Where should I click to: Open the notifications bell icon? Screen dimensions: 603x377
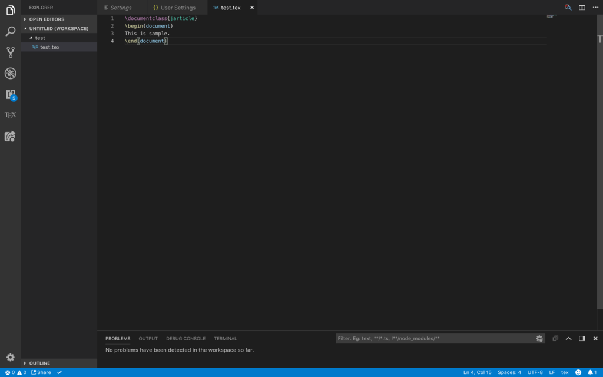(x=592, y=372)
